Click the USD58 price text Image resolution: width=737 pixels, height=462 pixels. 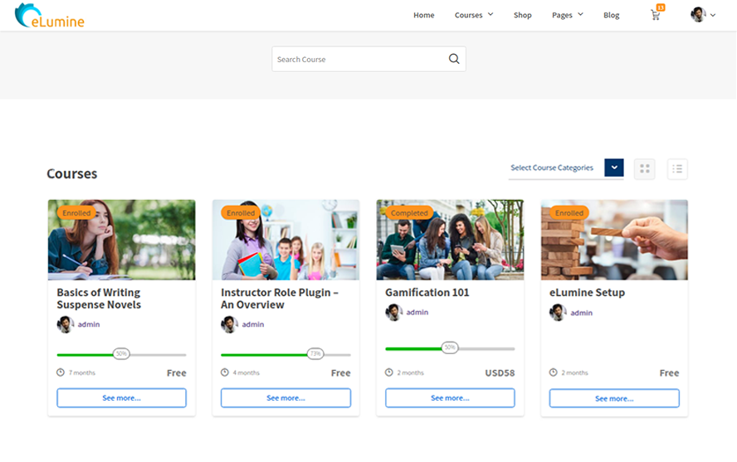(x=500, y=372)
